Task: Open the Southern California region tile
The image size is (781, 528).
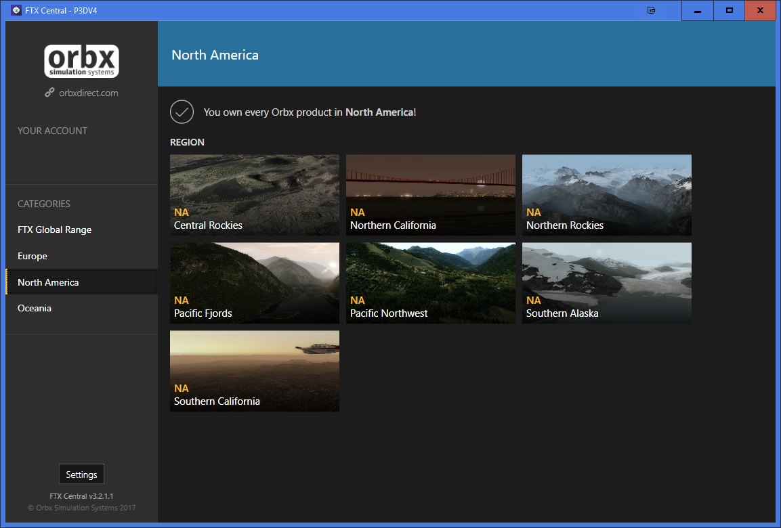Action: [255, 371]
